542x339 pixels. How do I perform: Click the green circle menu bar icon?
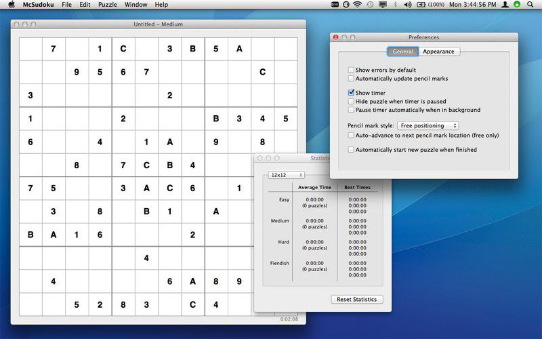pyautogui.click(x=517, y=5)
